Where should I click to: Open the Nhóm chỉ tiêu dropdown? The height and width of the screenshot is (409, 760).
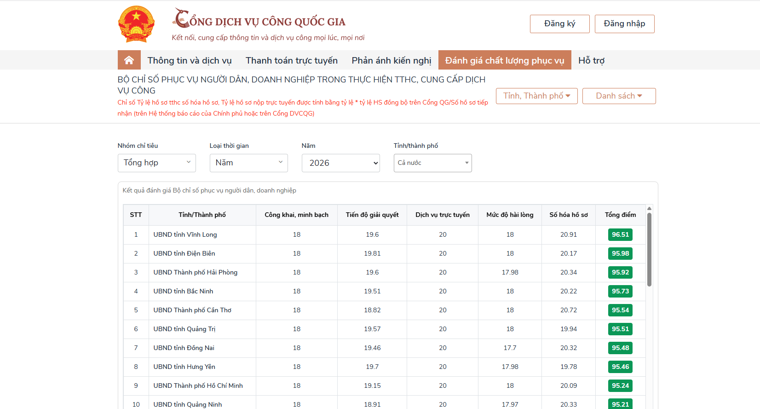tap(156, 163)
